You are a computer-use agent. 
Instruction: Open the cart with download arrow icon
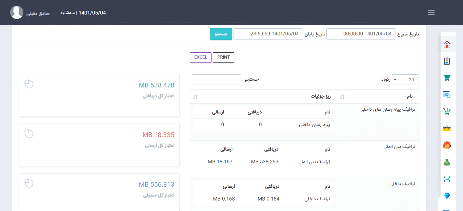447,112
